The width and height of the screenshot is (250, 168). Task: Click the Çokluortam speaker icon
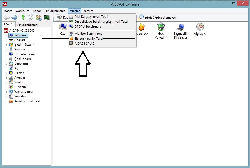pyautogui.click(x=10, y=59)
